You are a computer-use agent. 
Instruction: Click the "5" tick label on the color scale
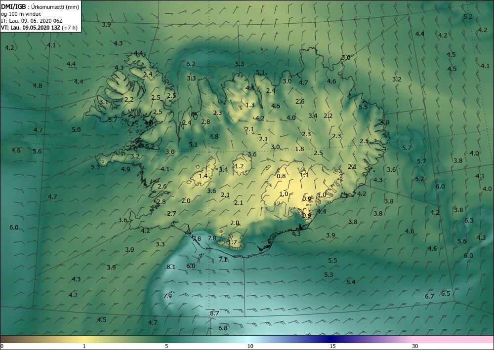point(166,346)
